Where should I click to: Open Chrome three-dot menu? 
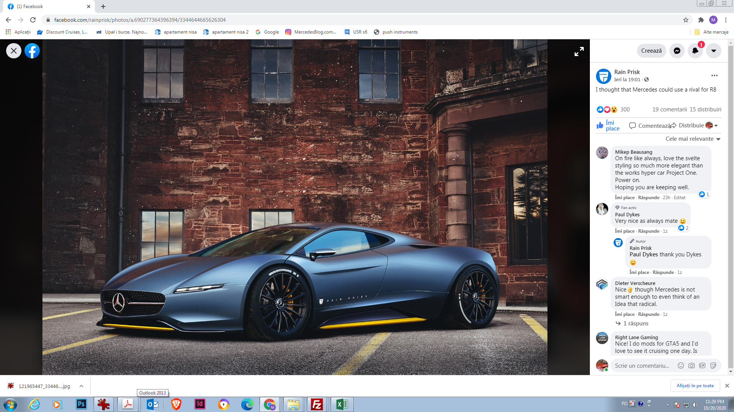(726, 20)
